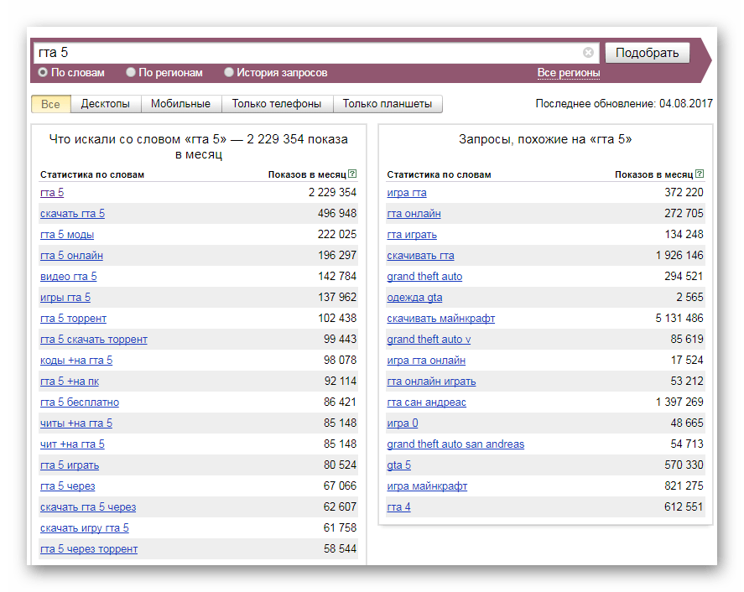Clear the search field with the X icon

click(x=588, y=52)
